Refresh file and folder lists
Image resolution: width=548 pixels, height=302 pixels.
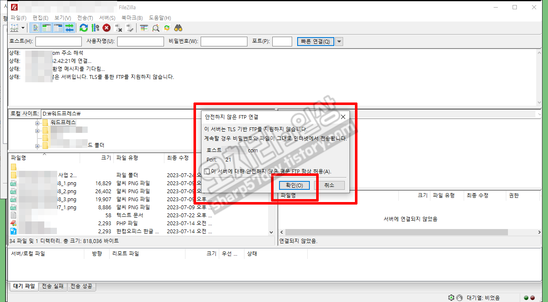click(83, 28)
